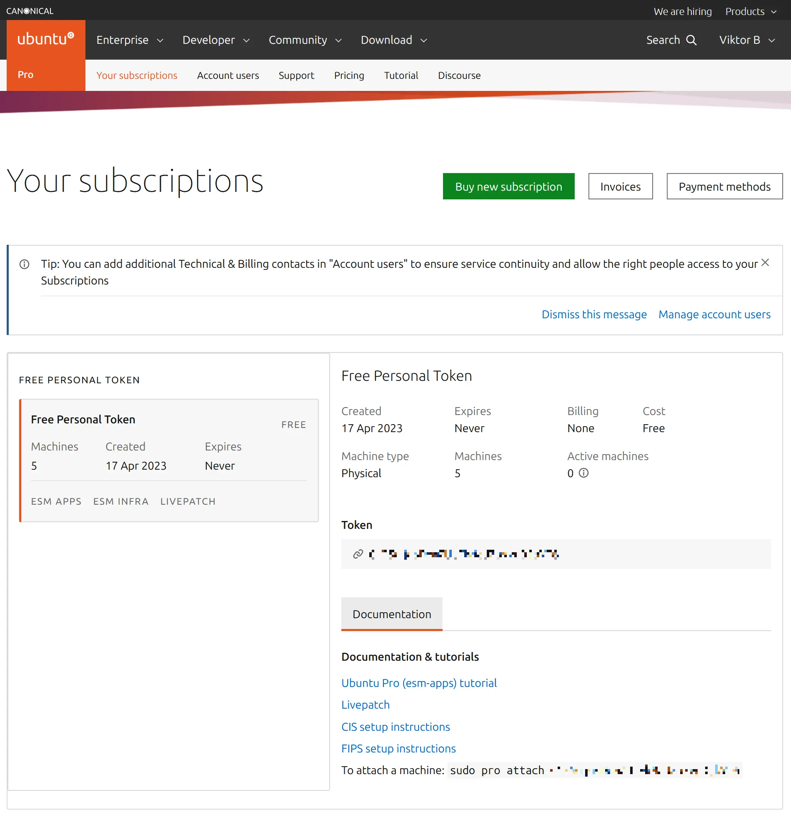Click the Search magnifier icon
The image size is (791, 815).
(x=691, y=40)
